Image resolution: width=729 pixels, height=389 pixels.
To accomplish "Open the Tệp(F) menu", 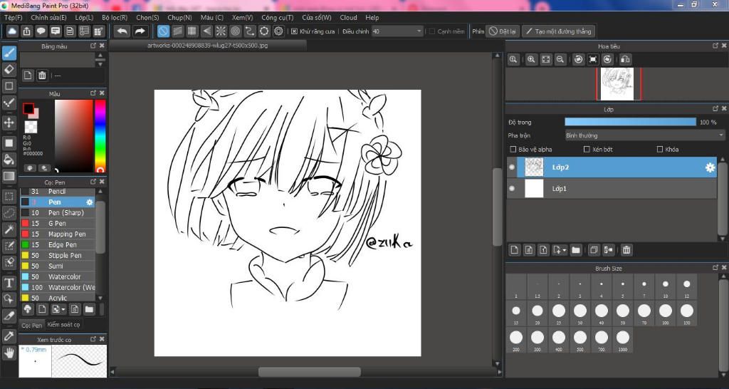I will (14, 17).
